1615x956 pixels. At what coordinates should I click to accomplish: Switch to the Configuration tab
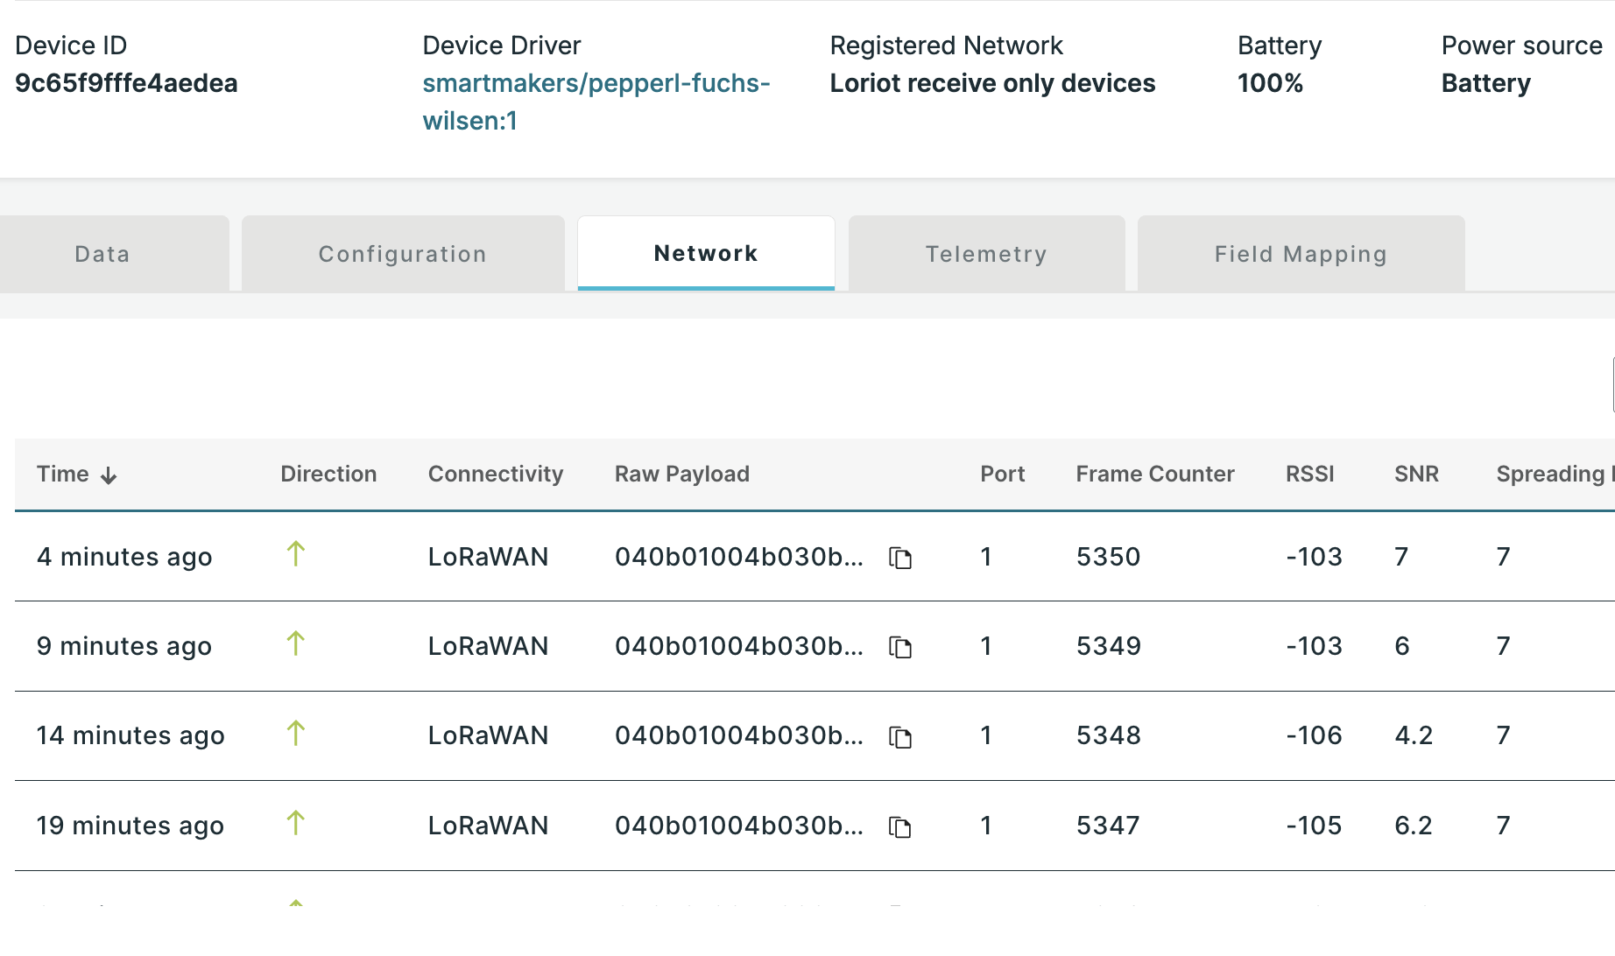point(403,254)
